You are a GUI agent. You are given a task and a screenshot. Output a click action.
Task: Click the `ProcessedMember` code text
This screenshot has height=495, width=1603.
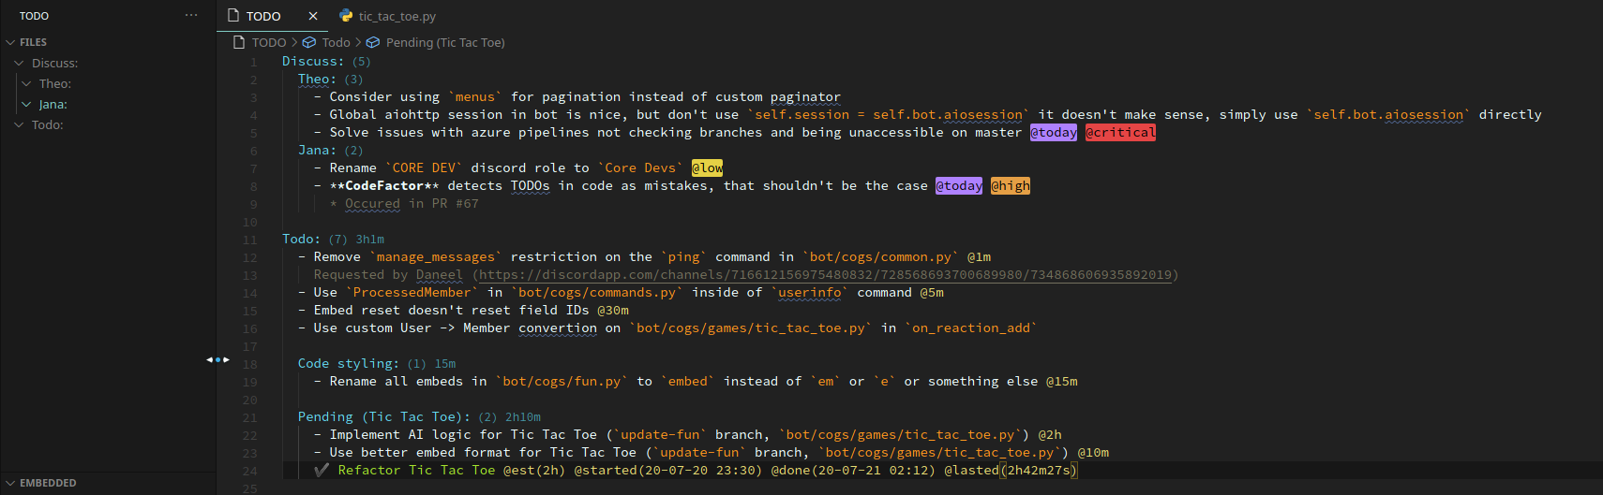coord(412,293)
